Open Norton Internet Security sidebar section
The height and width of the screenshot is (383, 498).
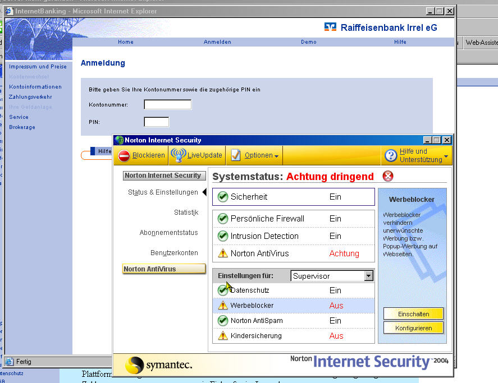tap(164, 176)
